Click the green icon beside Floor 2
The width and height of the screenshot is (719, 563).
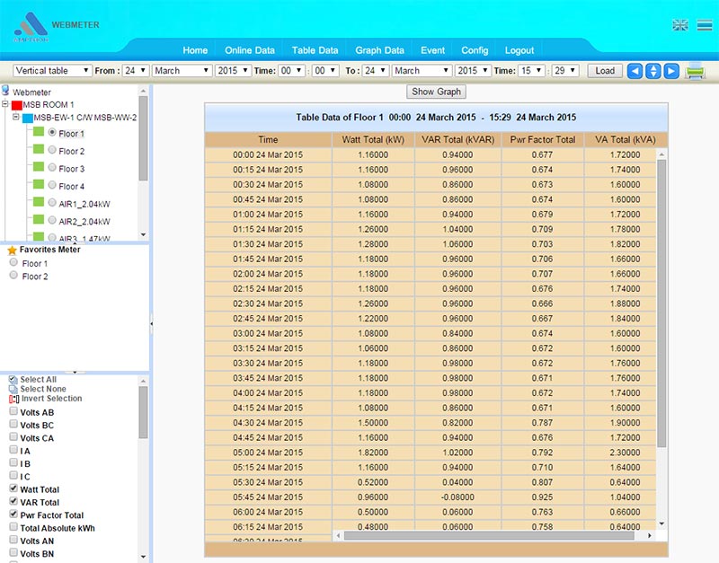tap(39, 149)
